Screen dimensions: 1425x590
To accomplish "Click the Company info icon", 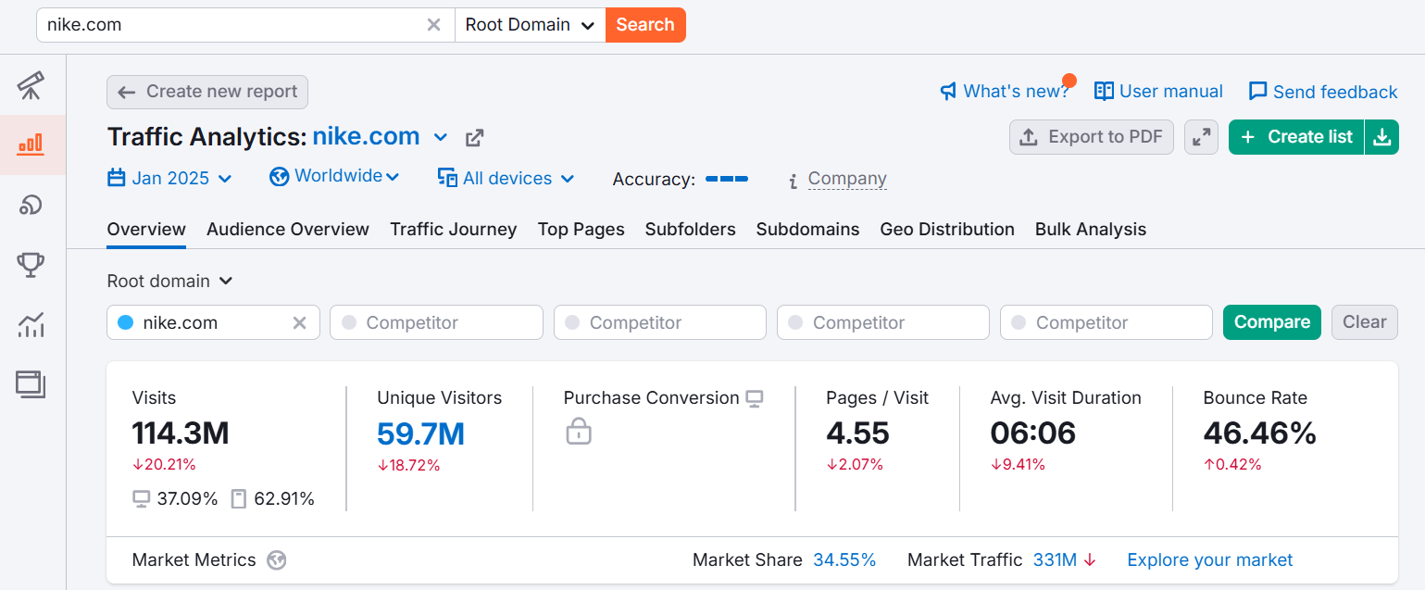I will 793,181.
